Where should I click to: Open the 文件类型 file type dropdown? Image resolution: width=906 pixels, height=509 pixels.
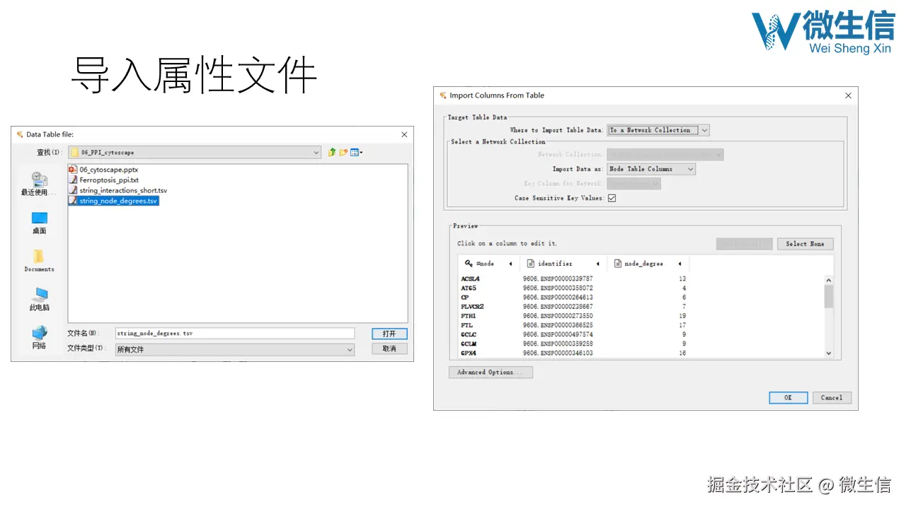(349, 349)
